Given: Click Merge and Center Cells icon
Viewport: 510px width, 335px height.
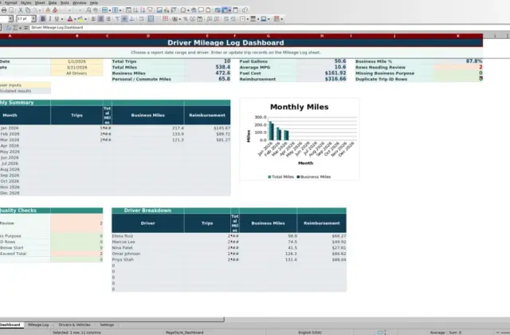Looking at the screenshot, I should pyautogui.click(x=151, y=19).
